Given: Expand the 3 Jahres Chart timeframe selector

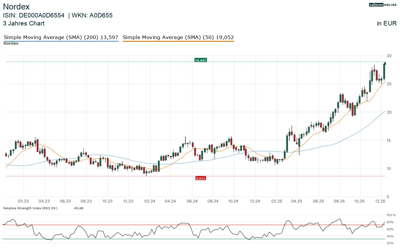Looking at the screenshot, I should (24, 23).
